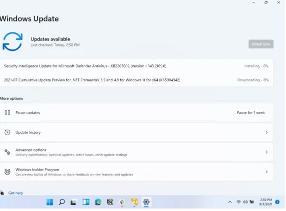The width and height of the screenshot is (286, 211).
Task: Click Get preview builds description text
Action: pos(74,175)
